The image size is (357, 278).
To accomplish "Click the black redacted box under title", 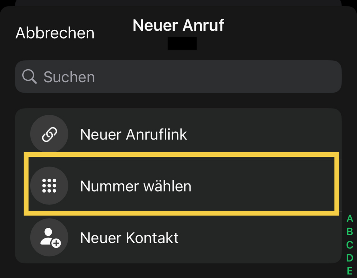I will pyautogui.click(x=182, y=43).
